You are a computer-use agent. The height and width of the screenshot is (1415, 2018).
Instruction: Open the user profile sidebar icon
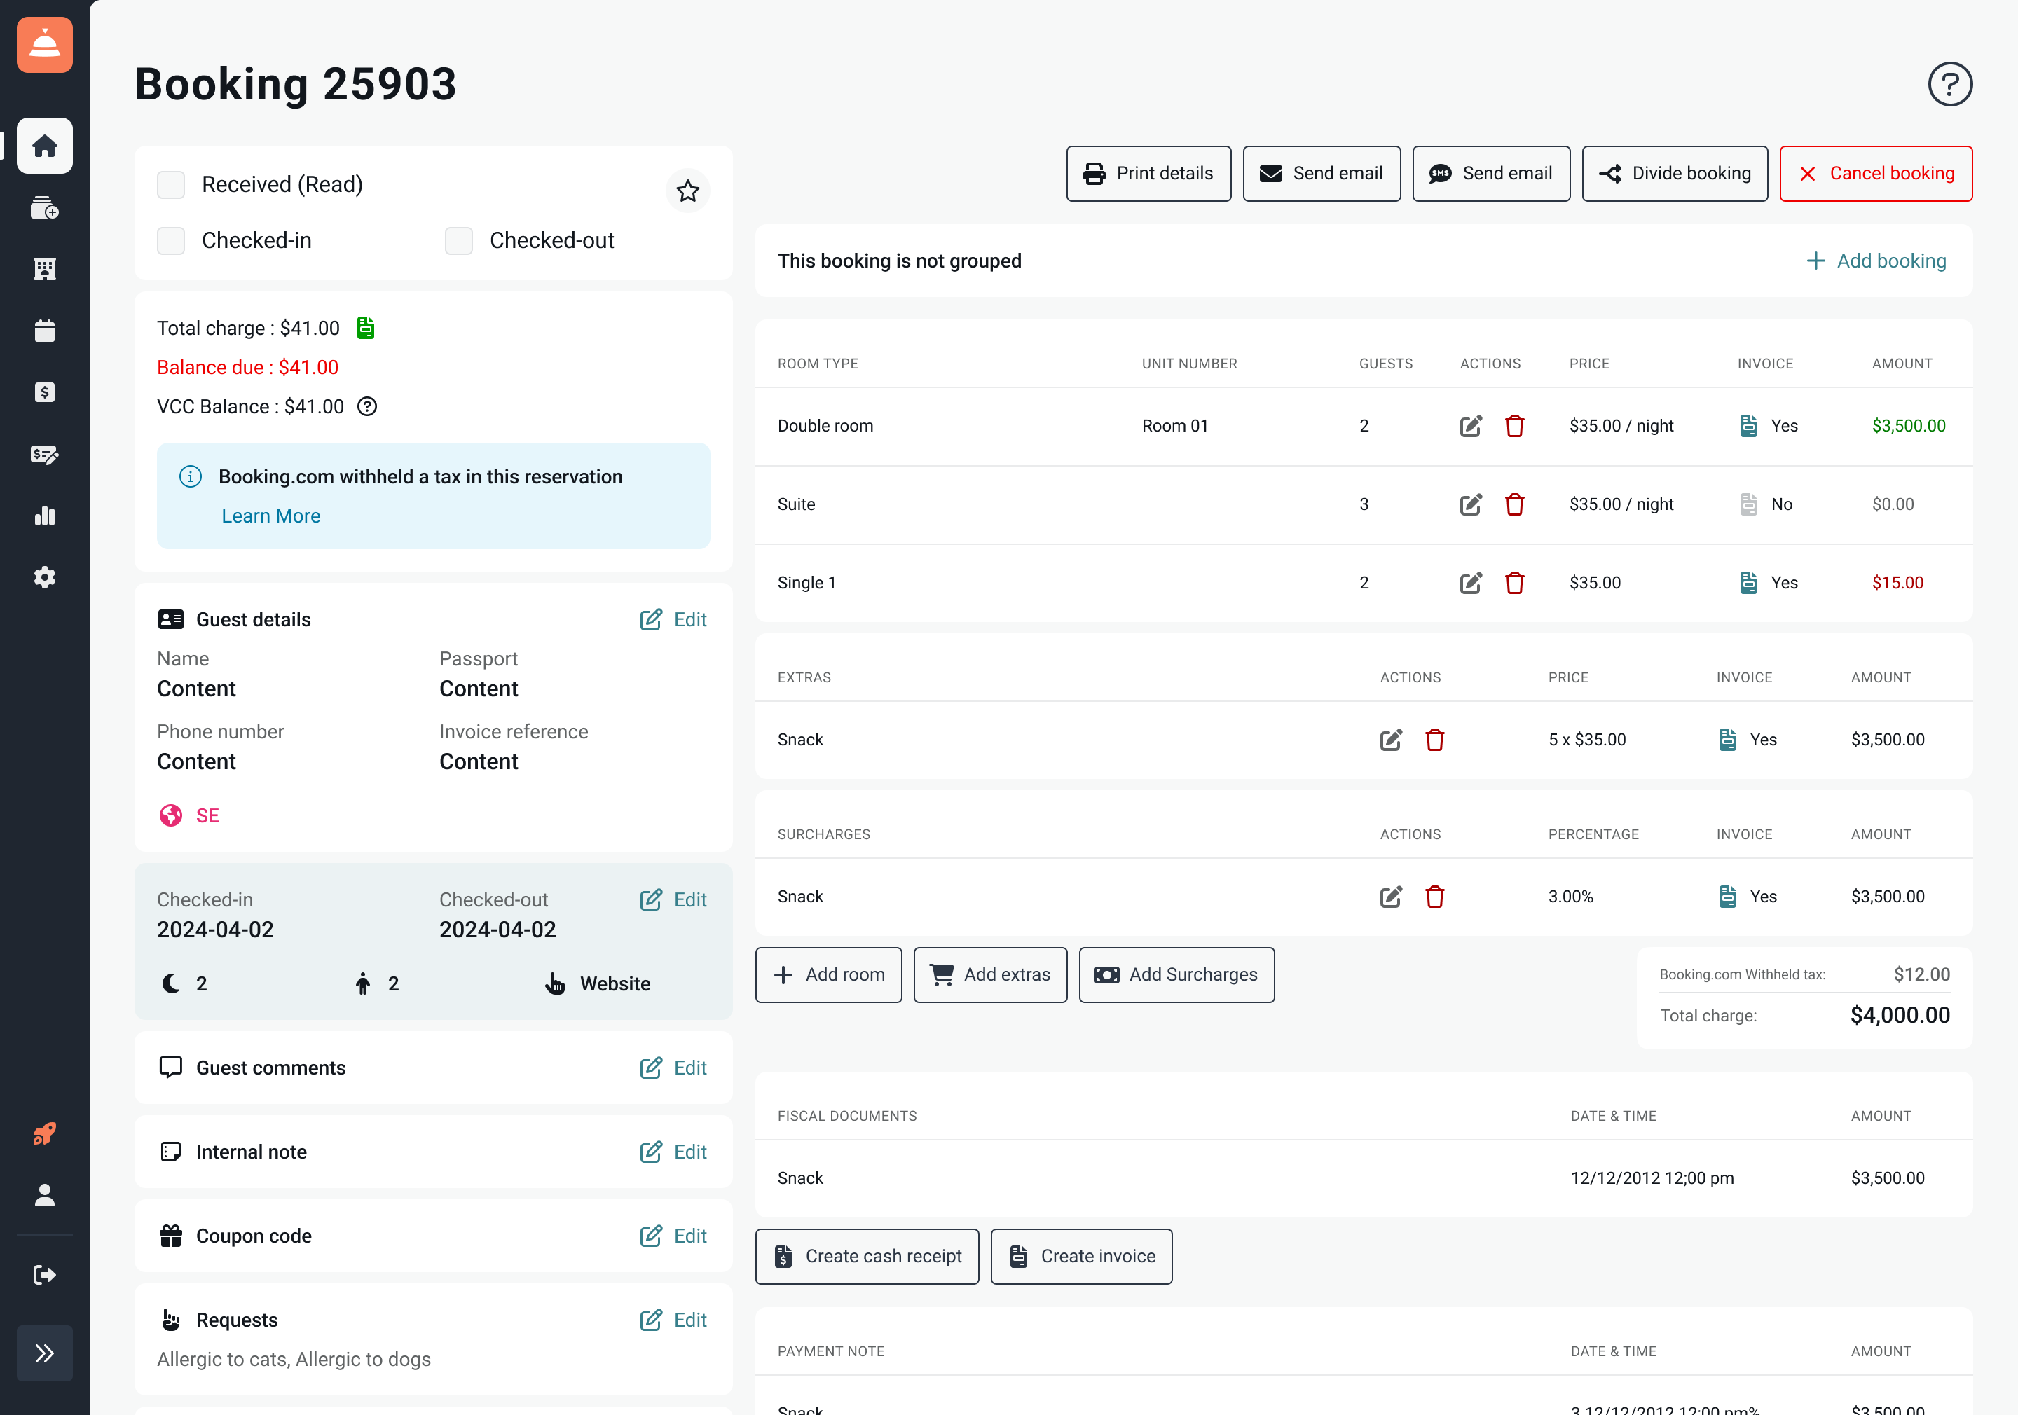pyautogui.click(x=45, y=1195)
